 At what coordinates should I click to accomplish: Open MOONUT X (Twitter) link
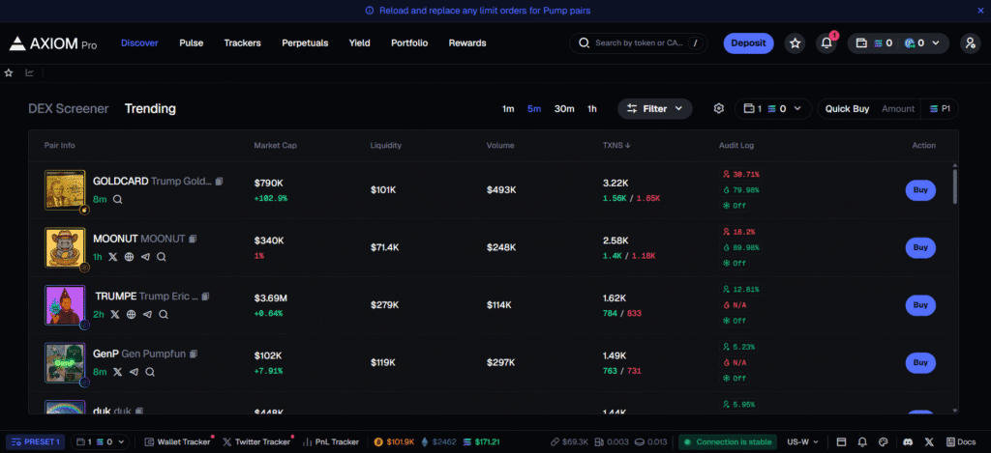113,257
